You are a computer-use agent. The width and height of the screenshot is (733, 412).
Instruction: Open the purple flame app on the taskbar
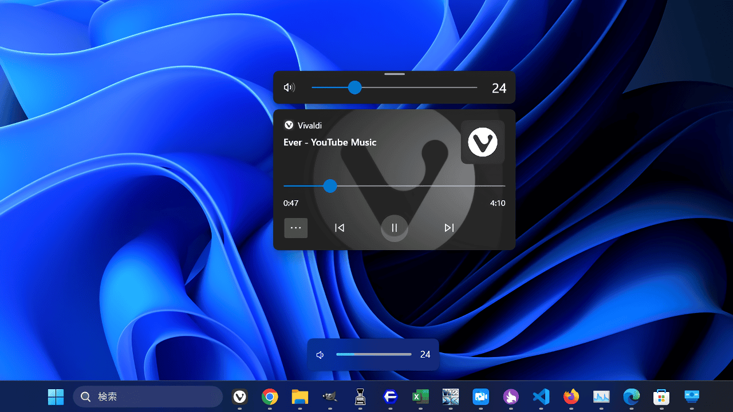point(511,397)
